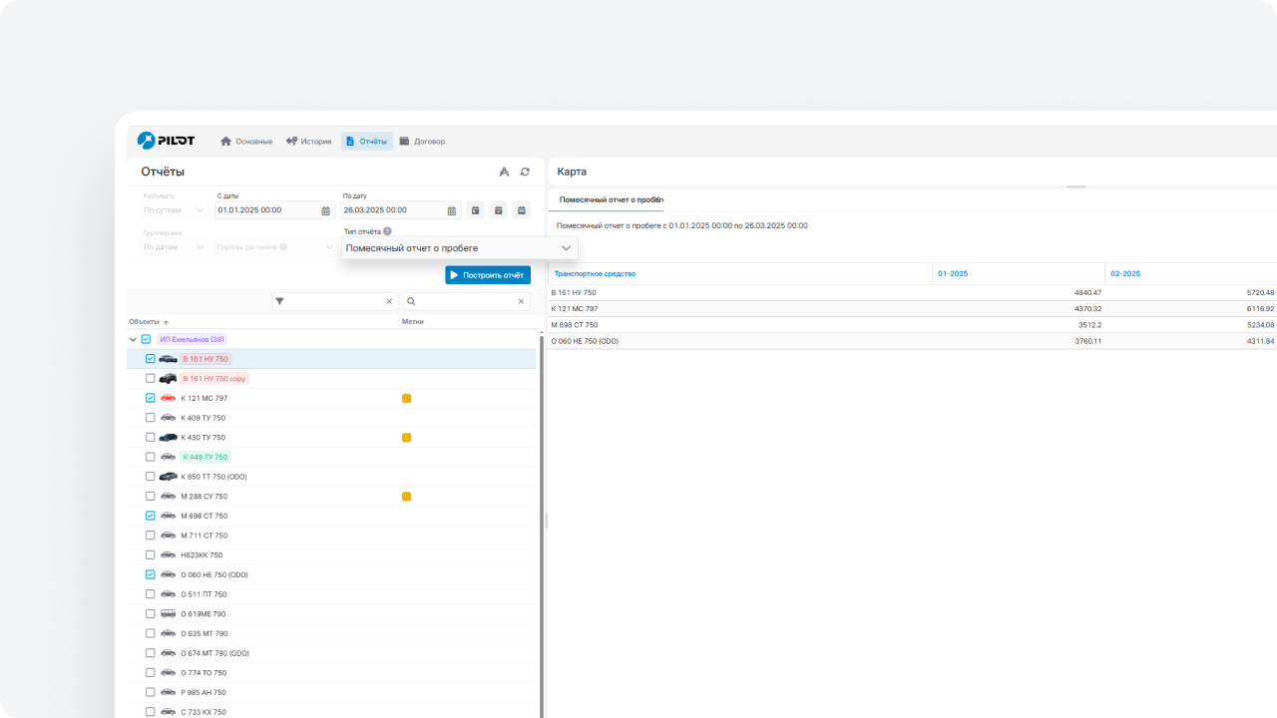Open the Разбивать По суткам dropdown
This screenshot has width=1277, height=718.
click(x=174, y=210)
